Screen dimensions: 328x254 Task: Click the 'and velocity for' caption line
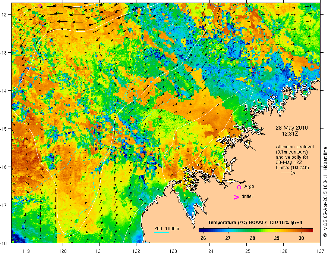pyautogui.click(x=292, y=157)
